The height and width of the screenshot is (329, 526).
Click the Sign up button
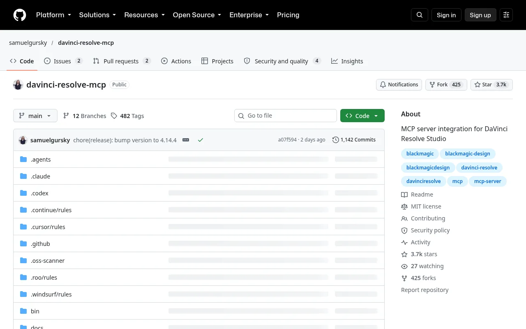click(x=480, y=15)
